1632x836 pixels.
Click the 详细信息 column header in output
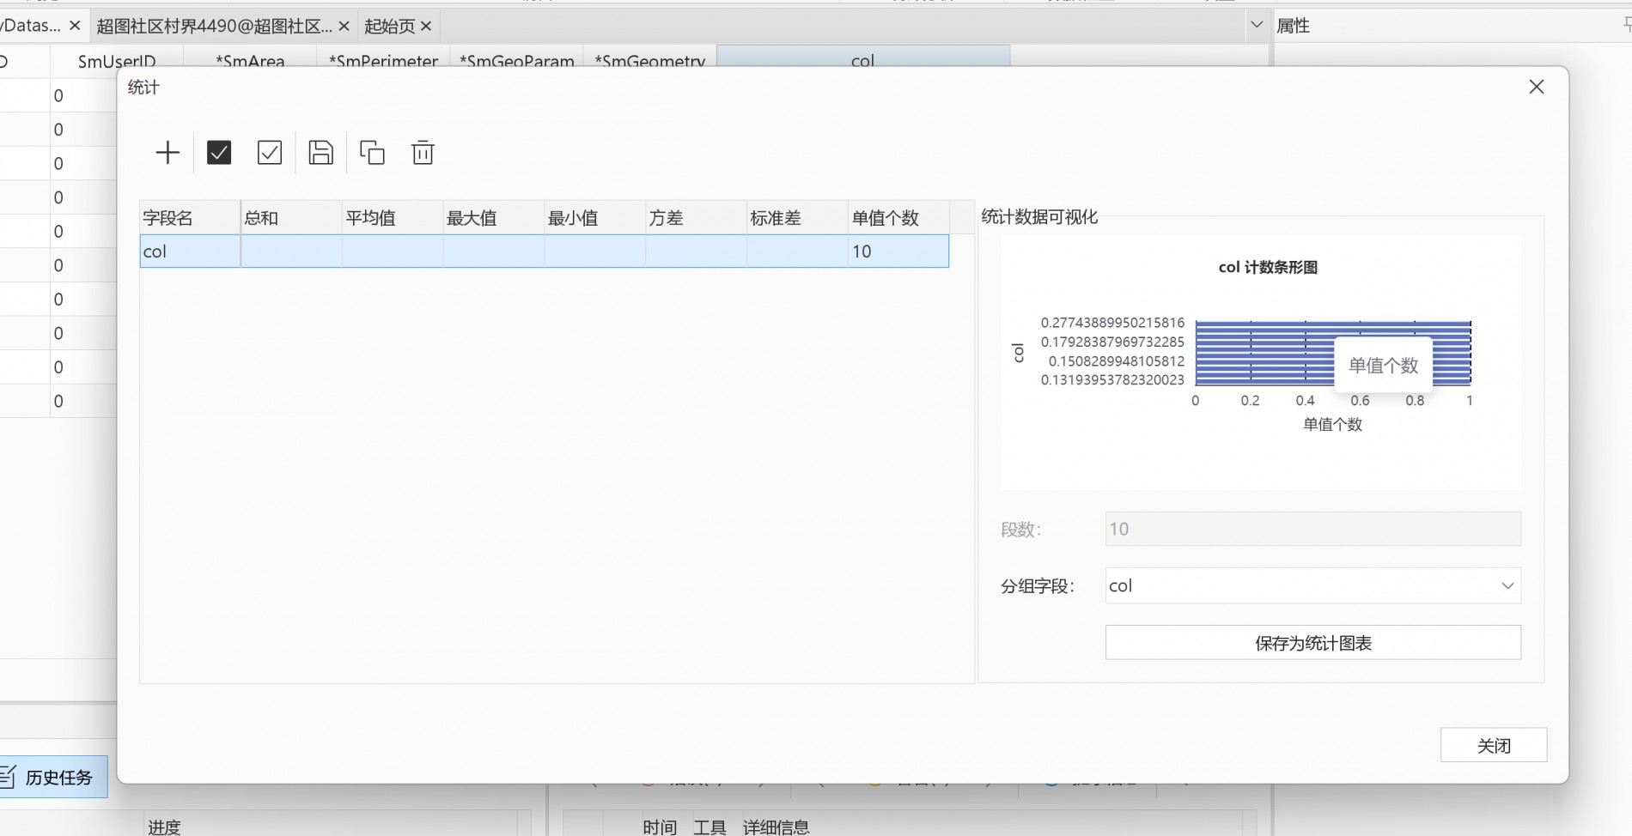click(776, 827)
